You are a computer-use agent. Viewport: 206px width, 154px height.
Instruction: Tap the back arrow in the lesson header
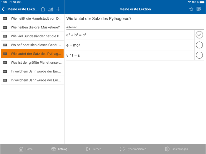point(4,9)
